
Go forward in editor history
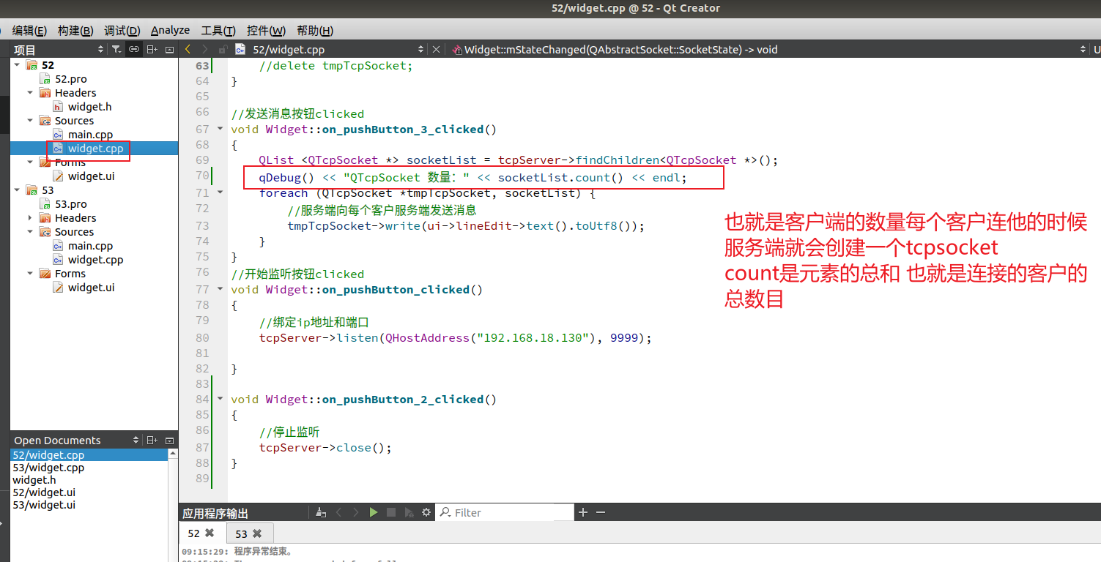[205, 49]
